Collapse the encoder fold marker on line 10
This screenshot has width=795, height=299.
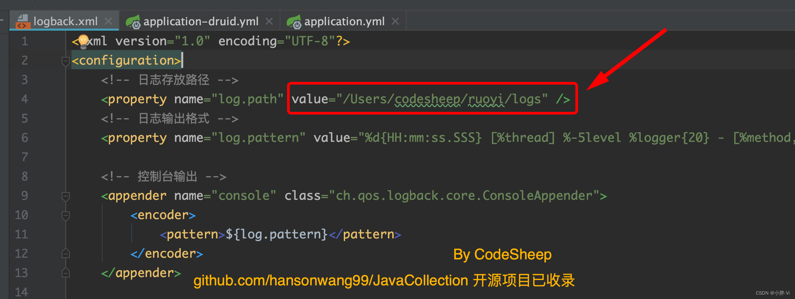65,215
